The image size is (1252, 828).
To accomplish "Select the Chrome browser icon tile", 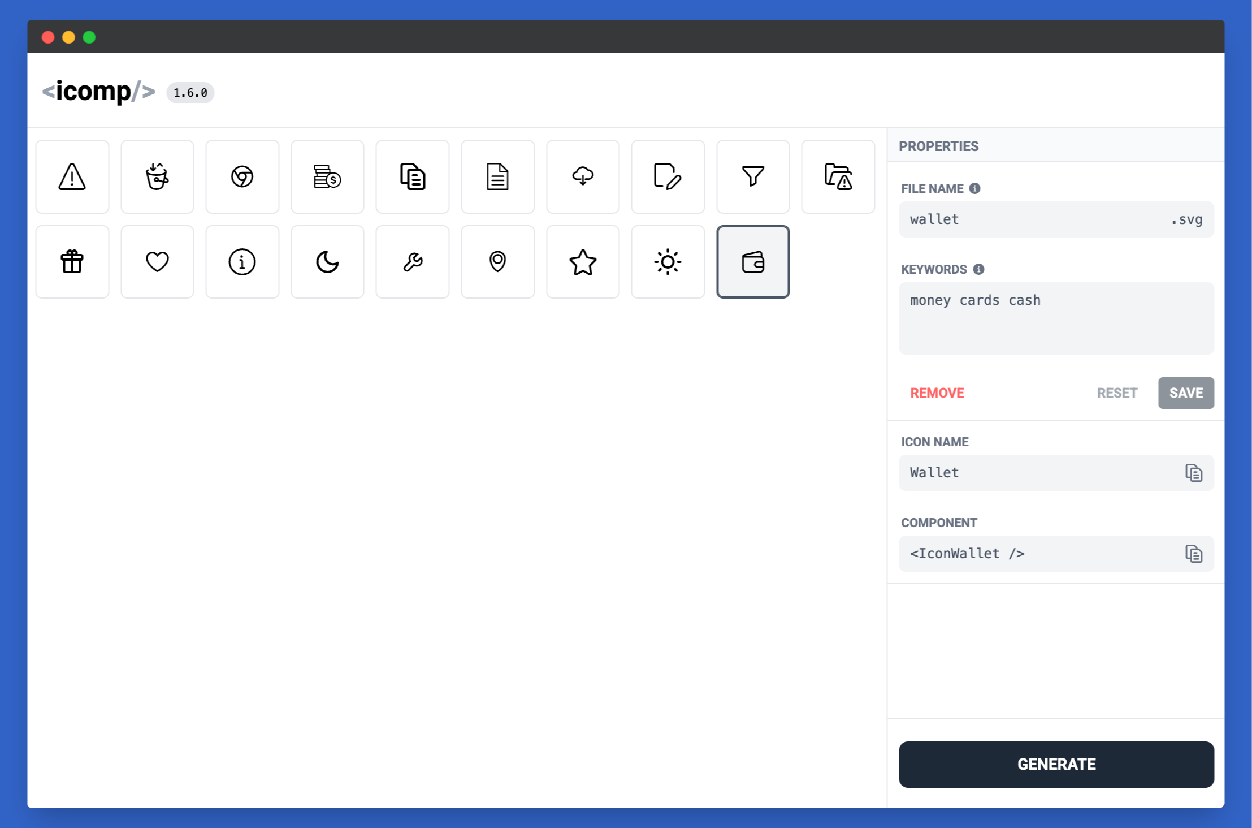I will (242, 176).
